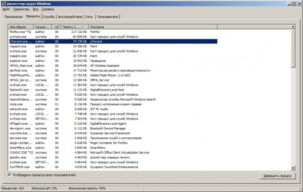This screenshot has width=303, height=192.
Task: Open the Файл menu
Action: (6, 9)
